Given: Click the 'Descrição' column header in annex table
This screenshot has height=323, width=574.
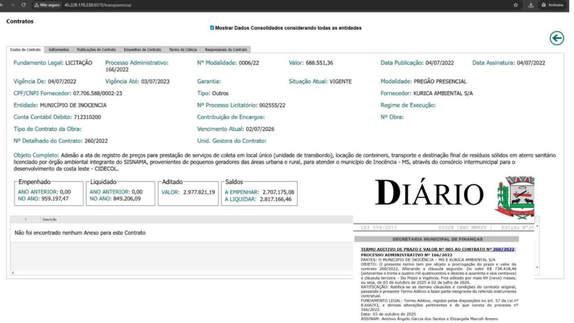Looking at the screenshot, I should tap(50, 219).
